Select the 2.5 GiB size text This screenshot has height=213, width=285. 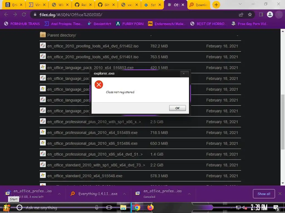(157, 122)
